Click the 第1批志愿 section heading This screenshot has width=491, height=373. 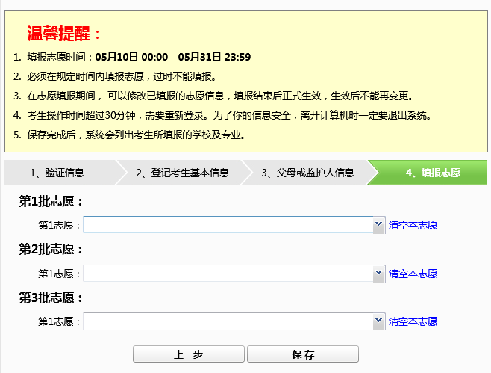pyautogui.click(x=51, y=201)
